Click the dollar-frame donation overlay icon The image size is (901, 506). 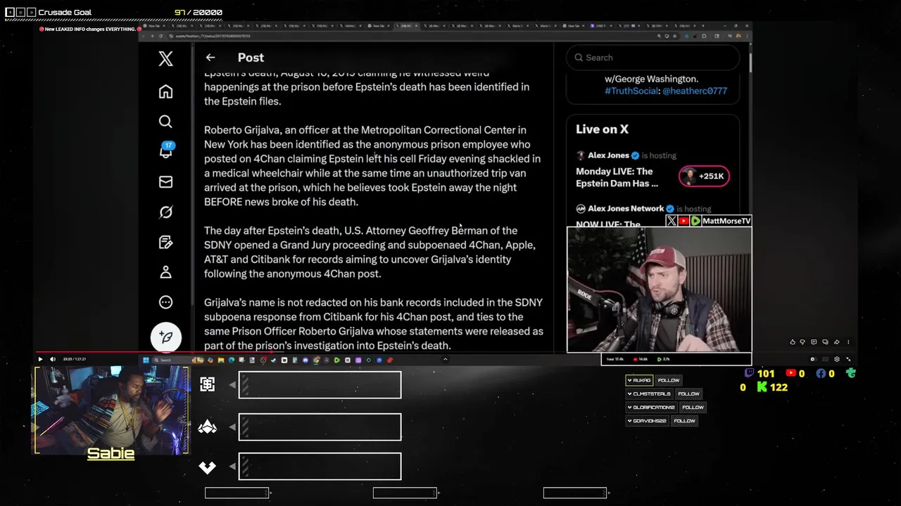click(x=208, y=384)
